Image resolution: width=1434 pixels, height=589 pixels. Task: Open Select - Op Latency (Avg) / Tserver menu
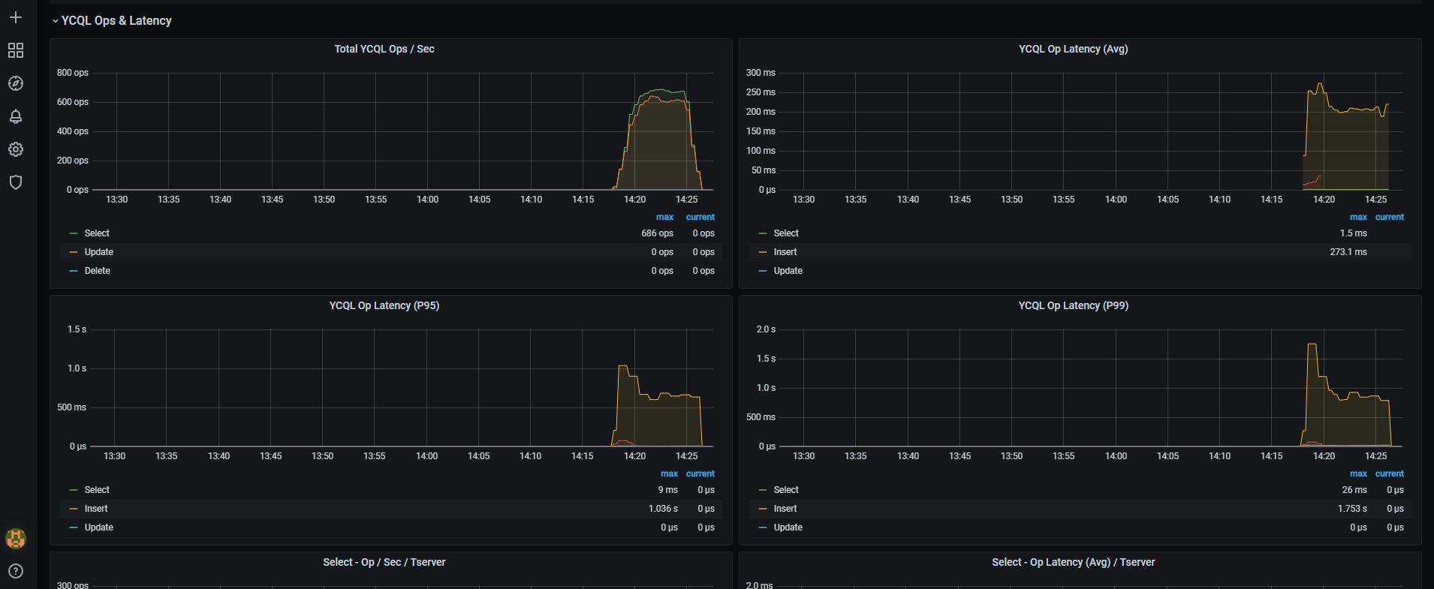click(1073, 562)
